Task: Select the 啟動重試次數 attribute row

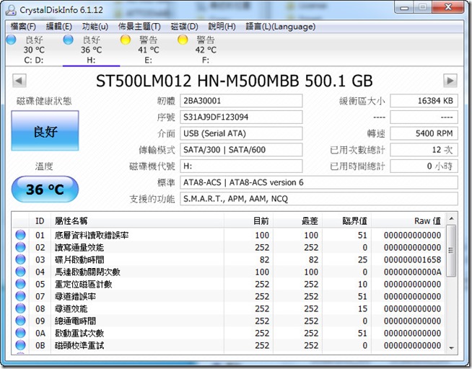Action: (x=229, y=333)
